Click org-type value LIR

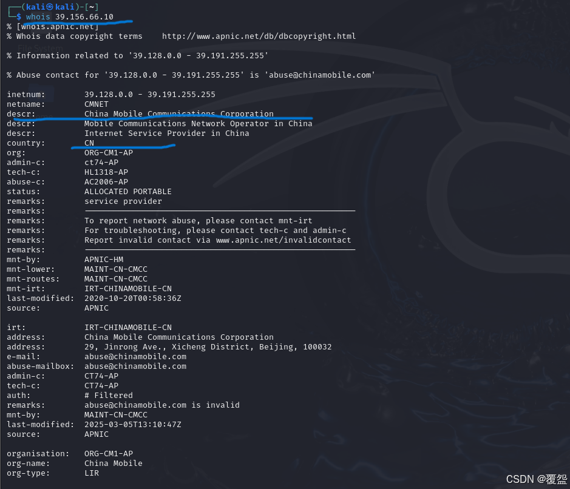(x=92, y=473)
